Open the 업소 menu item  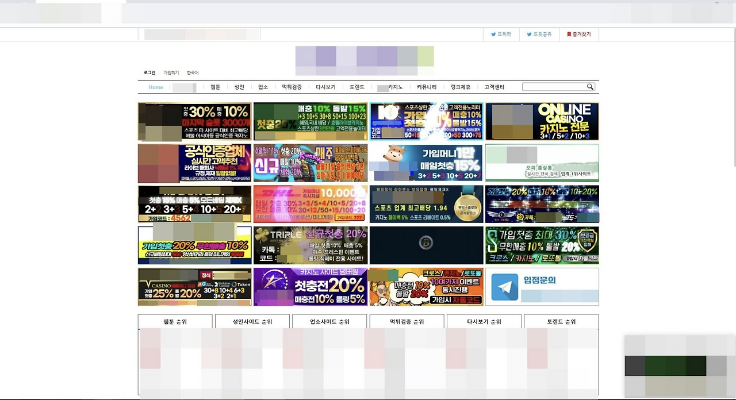tap(263, 87)
